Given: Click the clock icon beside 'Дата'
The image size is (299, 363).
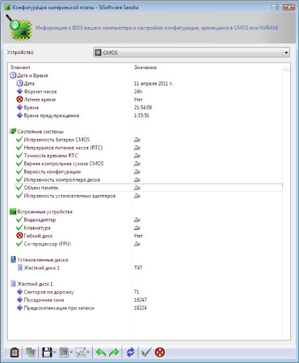Looking at the screenshot, I should tap(19, 83).
